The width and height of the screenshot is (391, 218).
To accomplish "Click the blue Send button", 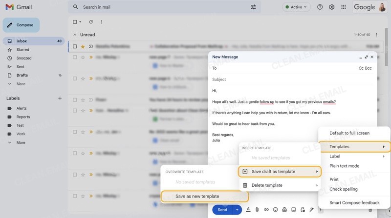I will click(222, 210).
